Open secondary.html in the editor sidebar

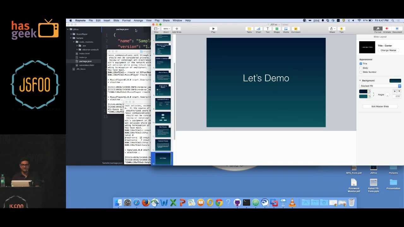(86, 65)
